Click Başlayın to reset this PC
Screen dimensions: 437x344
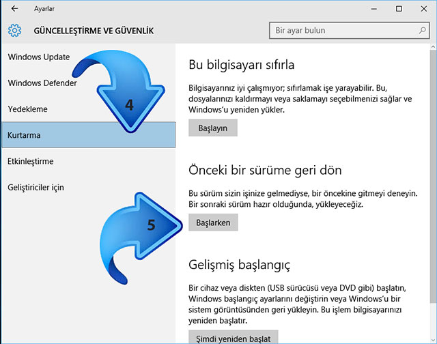click(x=213, y=128)
